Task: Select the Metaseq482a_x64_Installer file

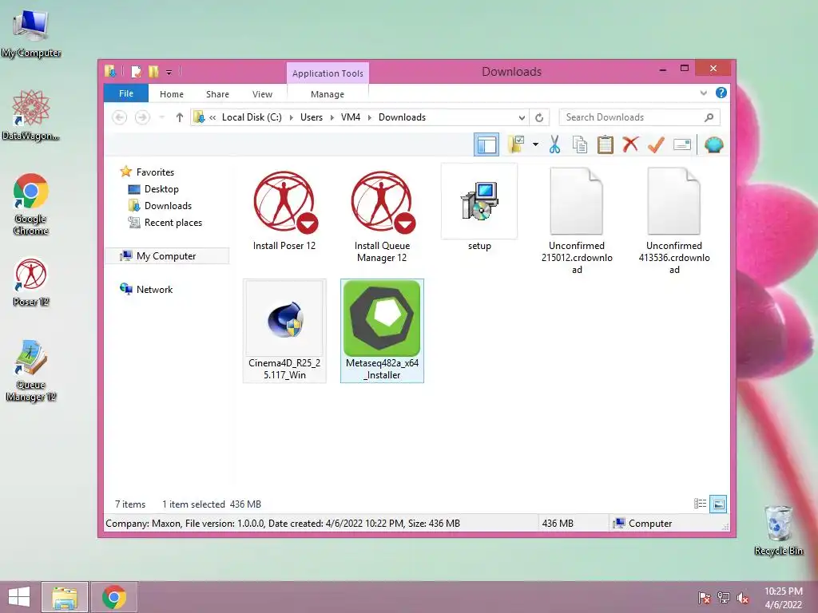Action: pyautogui.click(x=382, y=330)
